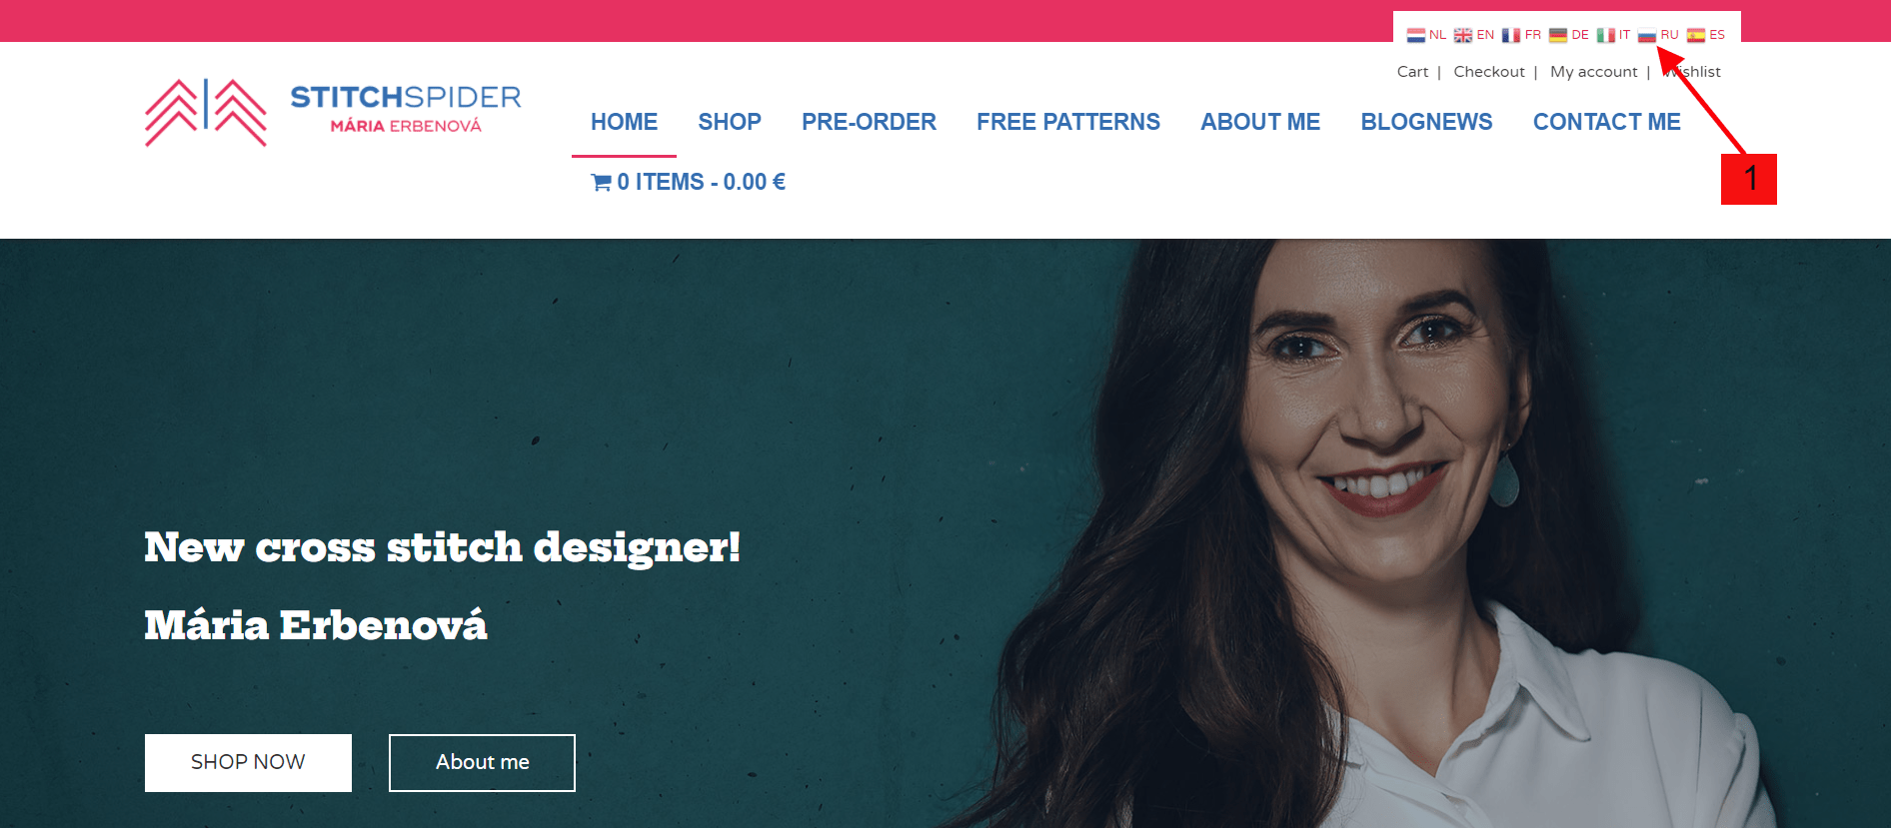Go to the SHOP menu
Image resolution: width=1891 pixels, height=828 pixels.
coord(730,122)
